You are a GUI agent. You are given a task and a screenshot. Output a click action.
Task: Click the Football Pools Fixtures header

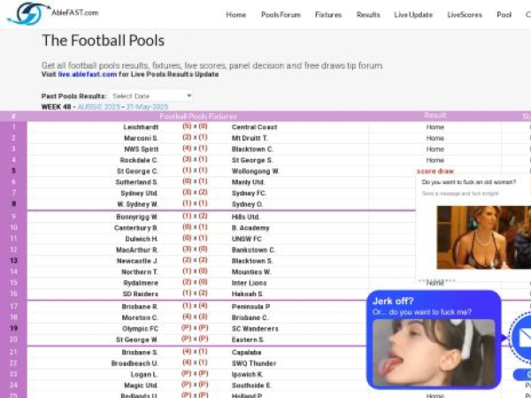[x=198, y=116]
